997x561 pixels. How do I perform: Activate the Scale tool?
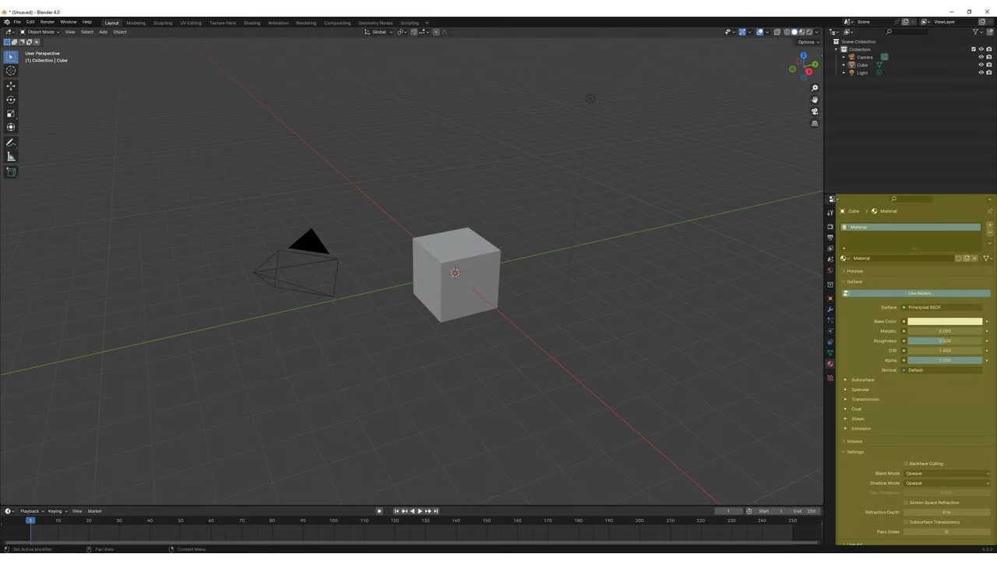(11, 114)
